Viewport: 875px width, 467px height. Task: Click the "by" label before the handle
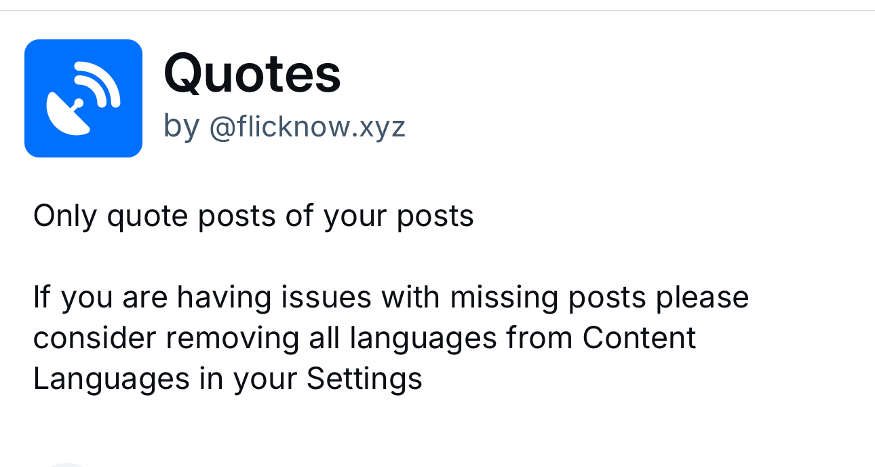[181, 127]
